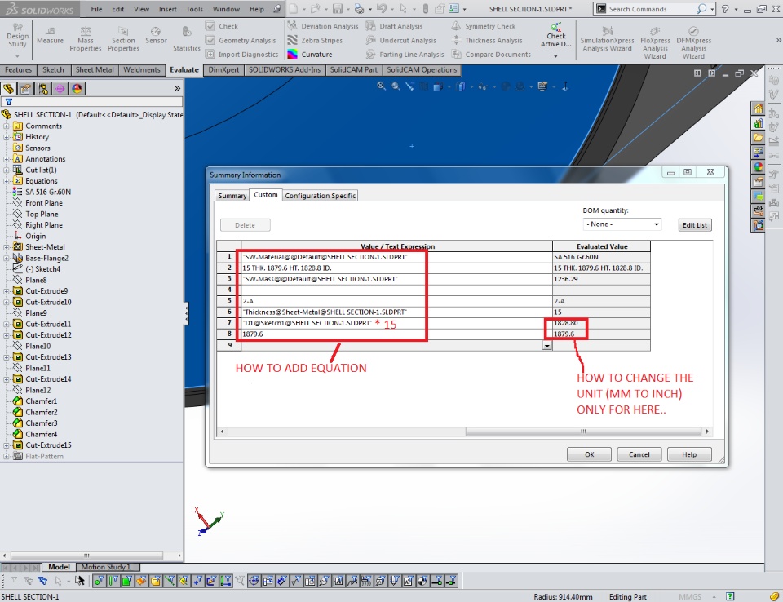Click the Delete button
The image size is (783, 602).
246,225
